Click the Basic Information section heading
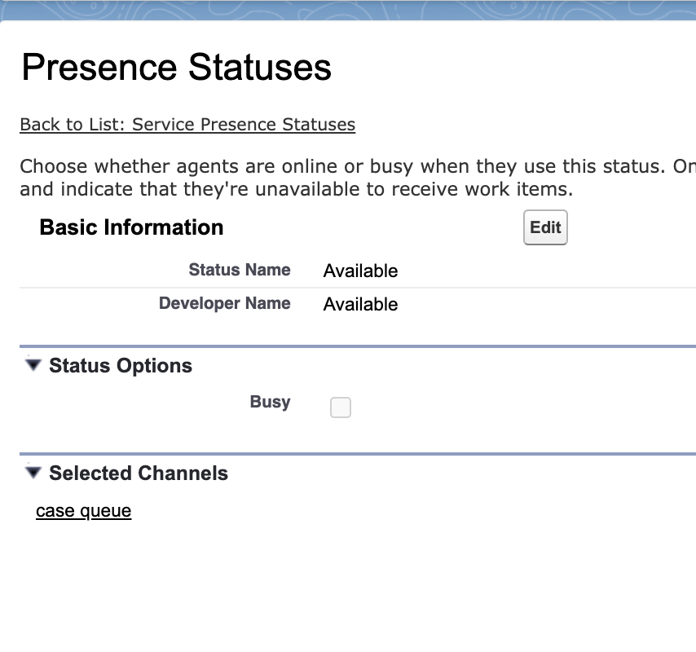The height and width of the screenshot is (652, 696). (131, 227)
